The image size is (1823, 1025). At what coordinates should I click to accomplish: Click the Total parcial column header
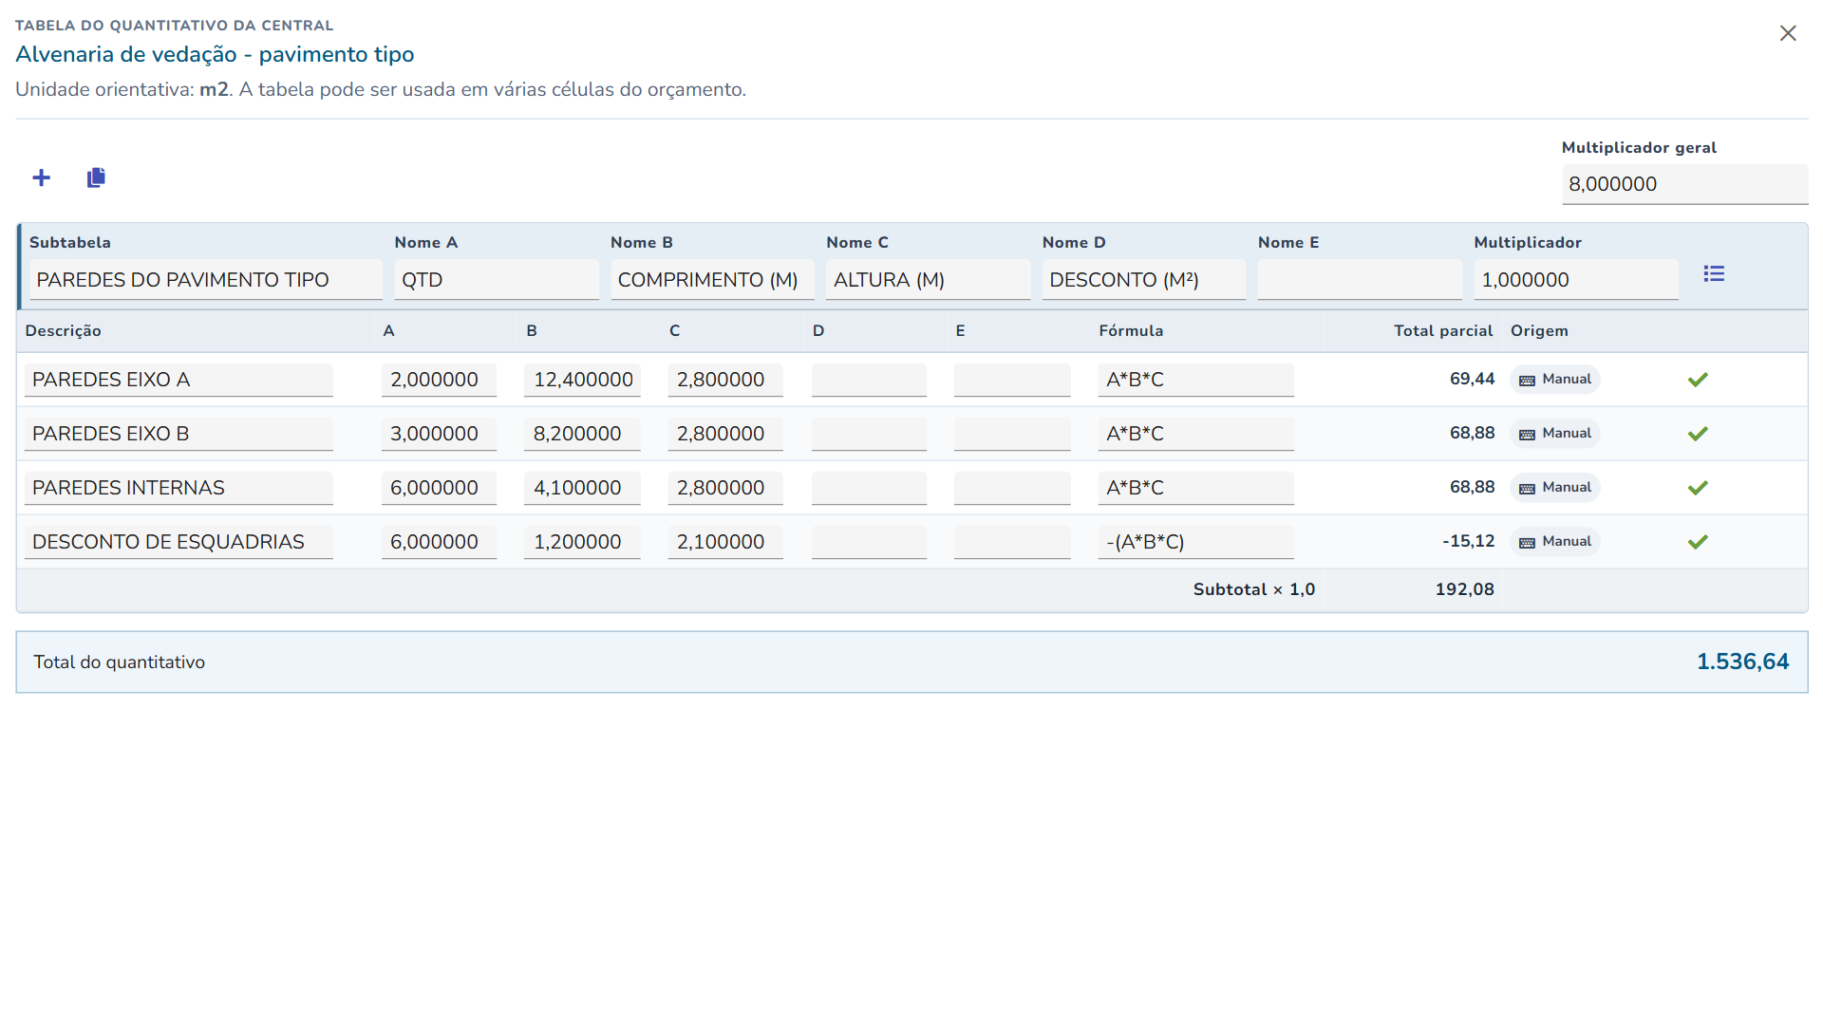[x=1443, y=330]
